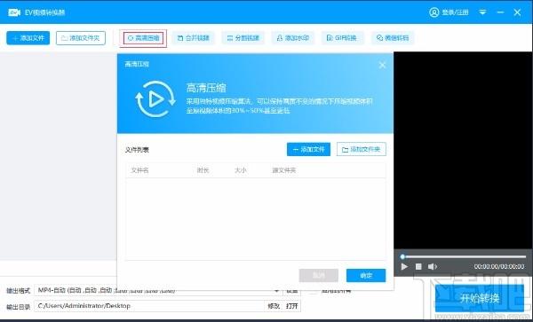This screenshot has height=322, width=533.
Task: Click the 添加文件夹 toolbar button
Action: coord(81,38)
